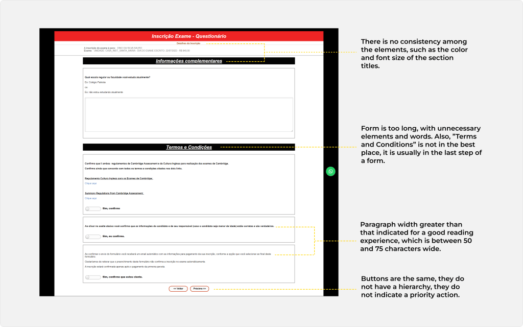Select the annotation about section title consistency
The width and height of the screenshot is (523, 327).
(414, 54)
